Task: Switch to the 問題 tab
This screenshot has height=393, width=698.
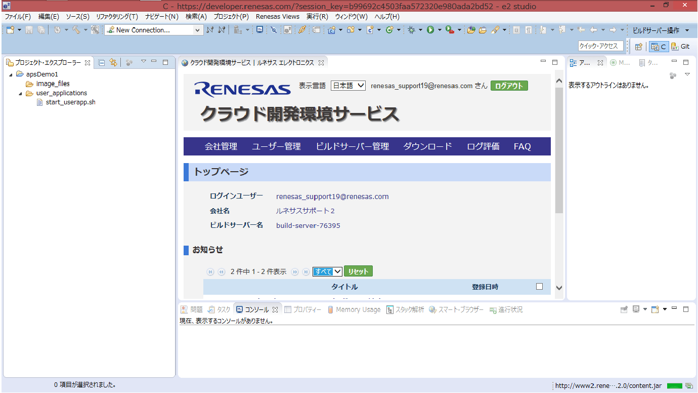Action: click(192, 309)
